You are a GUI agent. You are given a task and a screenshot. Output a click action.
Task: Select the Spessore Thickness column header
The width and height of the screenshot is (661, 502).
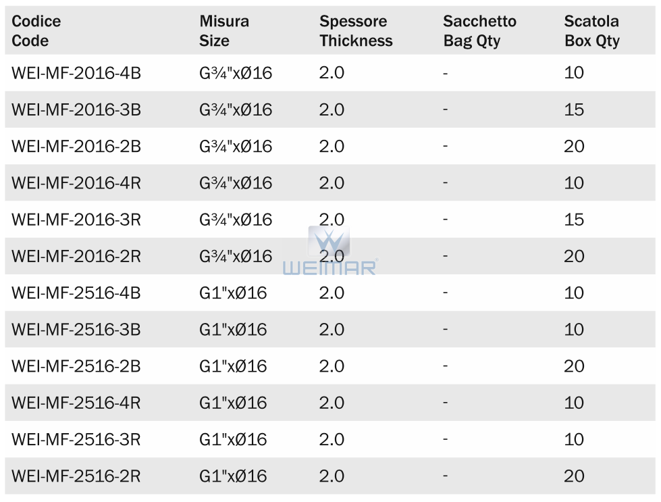coord(356,31)
